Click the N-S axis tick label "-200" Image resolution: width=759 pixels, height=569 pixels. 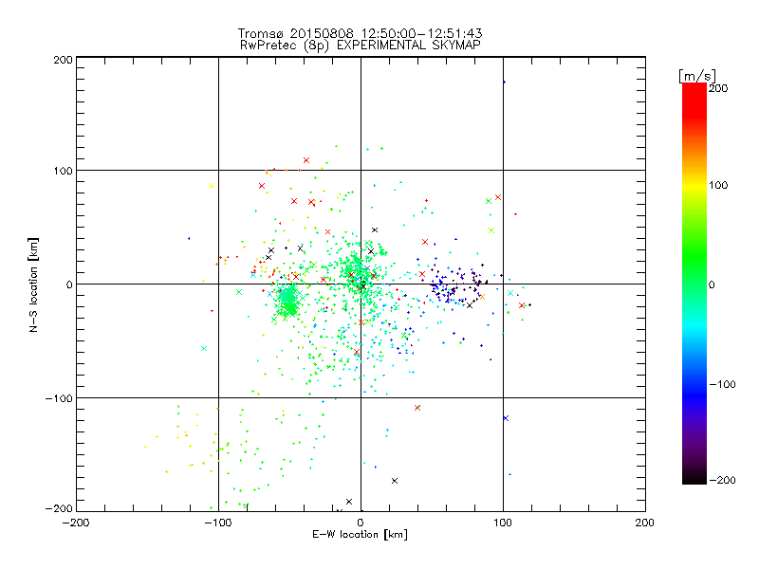tap(59, 508)
